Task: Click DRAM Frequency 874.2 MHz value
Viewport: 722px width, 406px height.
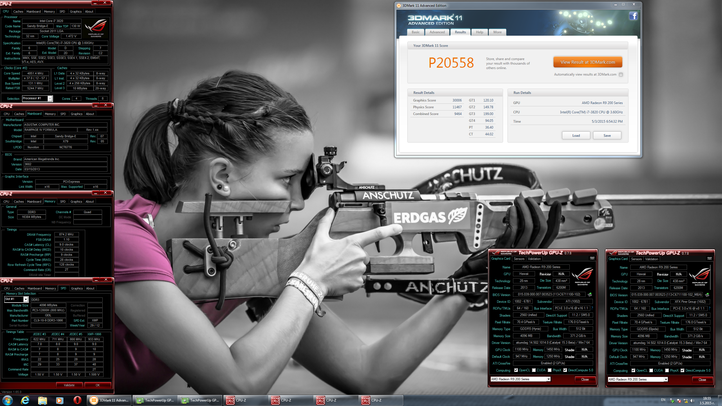Action: point(66,234)
